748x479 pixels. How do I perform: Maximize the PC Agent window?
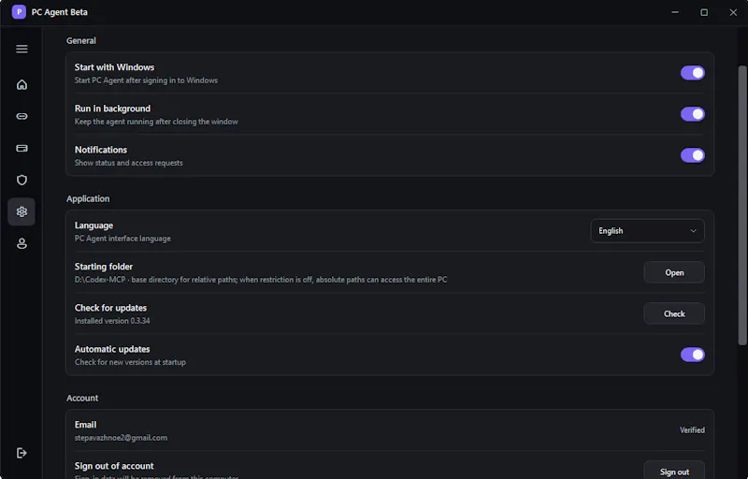(704, 12)
